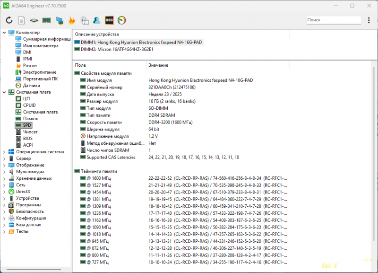Click the green memory module toolbar icon

(46, 20)
